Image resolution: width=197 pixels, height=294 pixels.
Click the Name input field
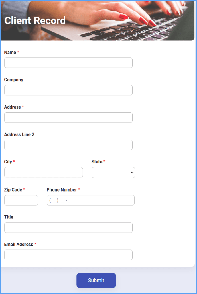coord(68,63)
